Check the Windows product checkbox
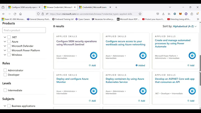This screenshot has height=113, width=201. (9, 55)
